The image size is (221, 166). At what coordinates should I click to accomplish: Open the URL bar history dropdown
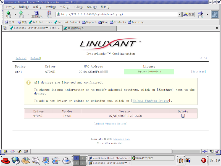(x=179, y=14)
